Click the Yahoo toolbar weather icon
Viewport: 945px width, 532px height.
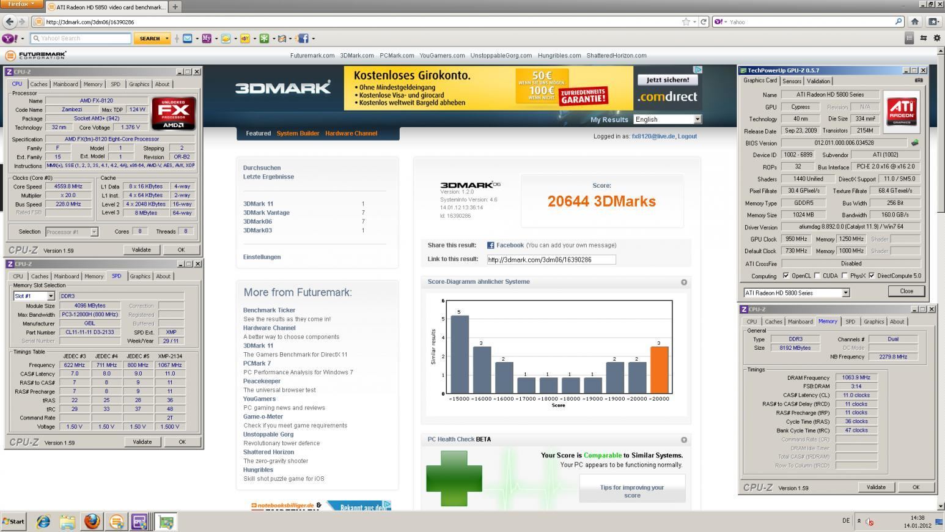pos(226,38)
